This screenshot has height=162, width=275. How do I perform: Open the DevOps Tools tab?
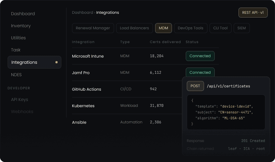(191, 28)
